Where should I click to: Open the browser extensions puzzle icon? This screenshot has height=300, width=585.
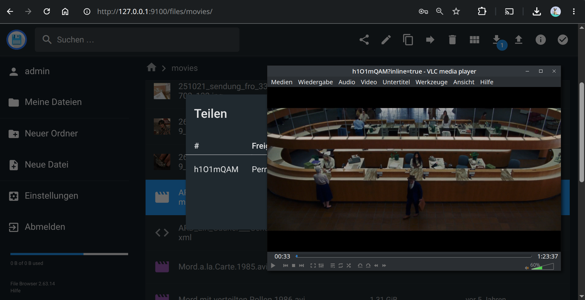(x=482, y=12)
